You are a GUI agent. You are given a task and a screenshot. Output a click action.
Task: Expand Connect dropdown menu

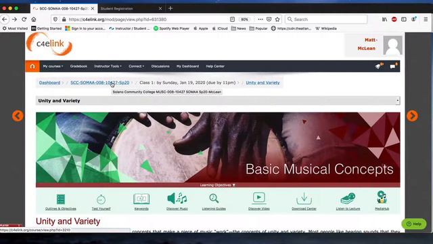pyautogui.click(x=137, y=66)
